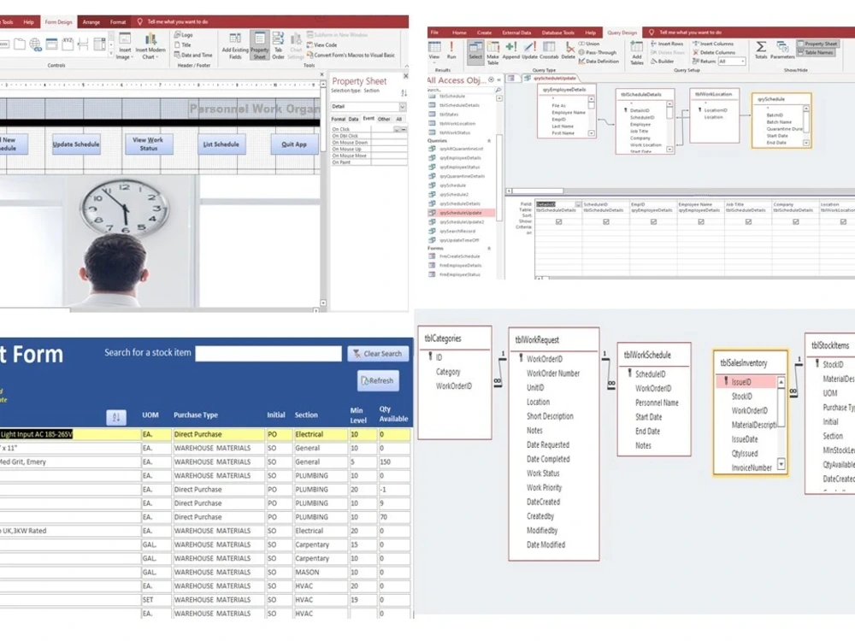Add a Logo to the form header

click(184, 35)
